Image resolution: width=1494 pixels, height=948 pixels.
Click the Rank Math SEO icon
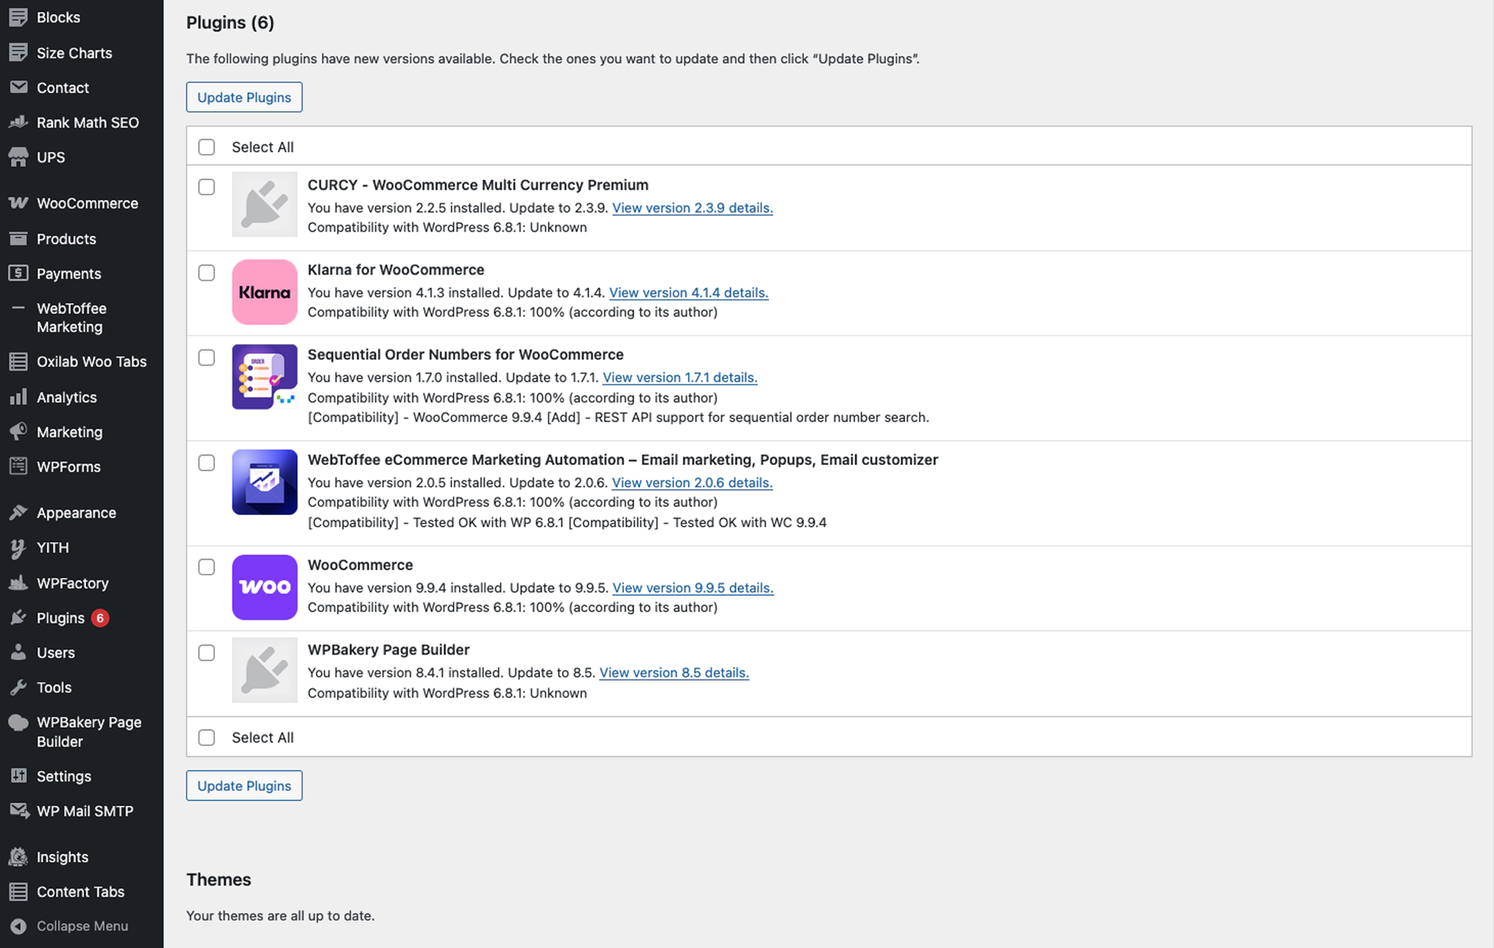pos(18,122)
